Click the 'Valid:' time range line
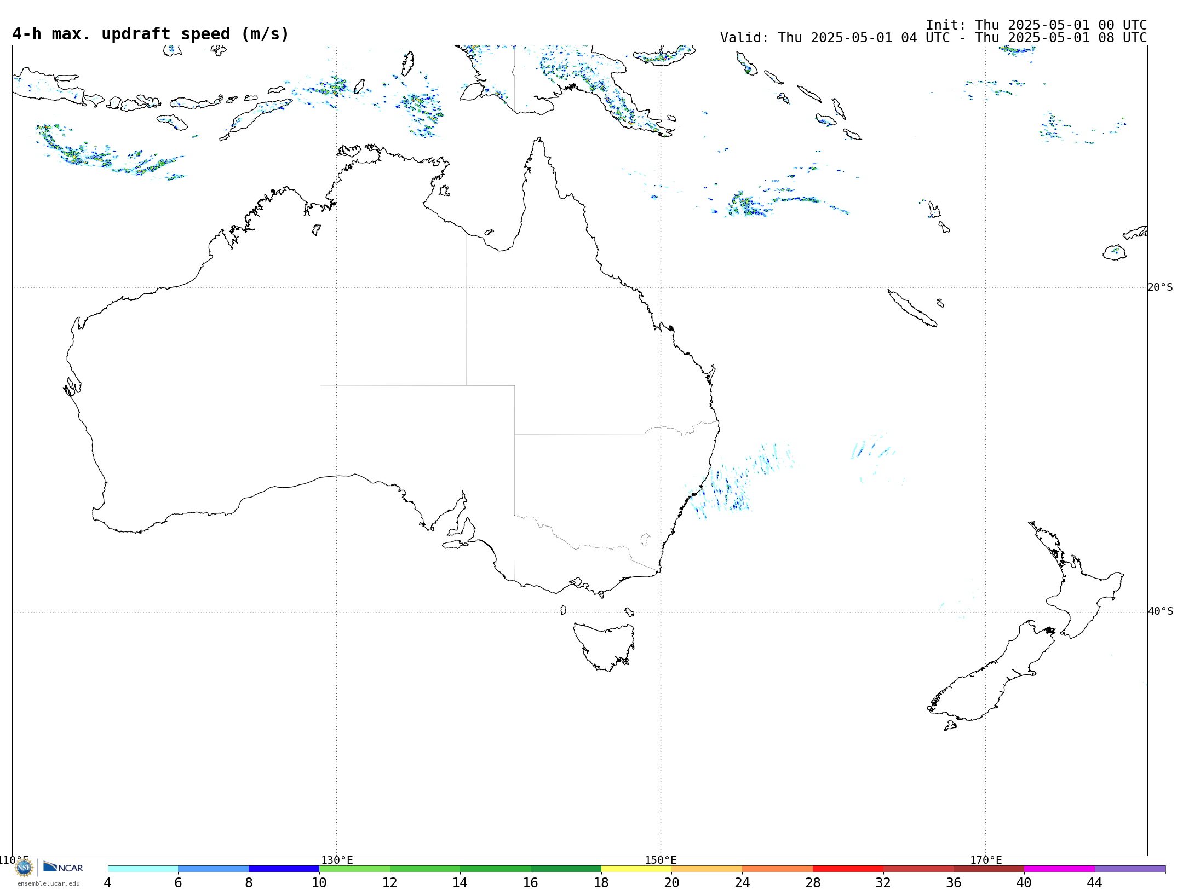The image size is (1183, 890). coord(933,38)
